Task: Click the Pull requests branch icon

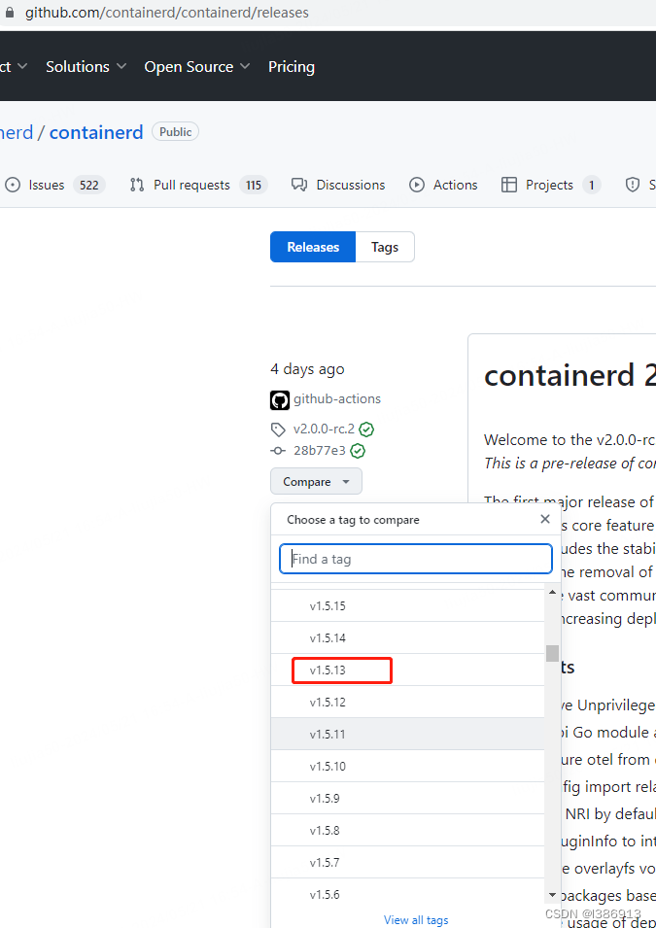Action: click(137, 185)
